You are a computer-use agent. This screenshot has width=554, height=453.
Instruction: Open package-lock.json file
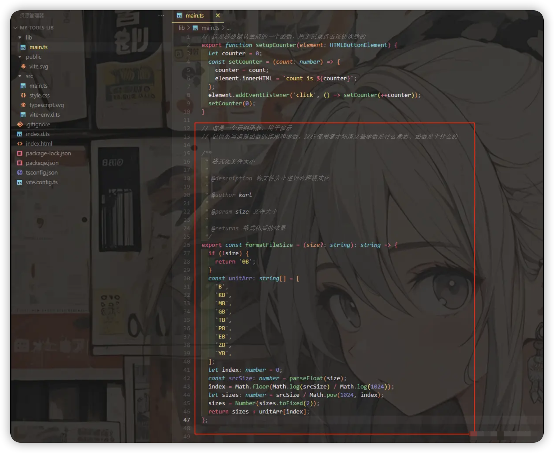coord(48,153)
